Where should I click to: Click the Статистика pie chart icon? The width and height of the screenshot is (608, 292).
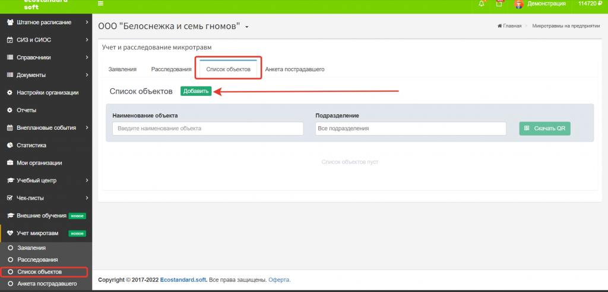coord(11,146)
